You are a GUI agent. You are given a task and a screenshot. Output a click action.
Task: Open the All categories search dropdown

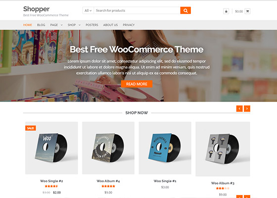click(x=88, y=10)
